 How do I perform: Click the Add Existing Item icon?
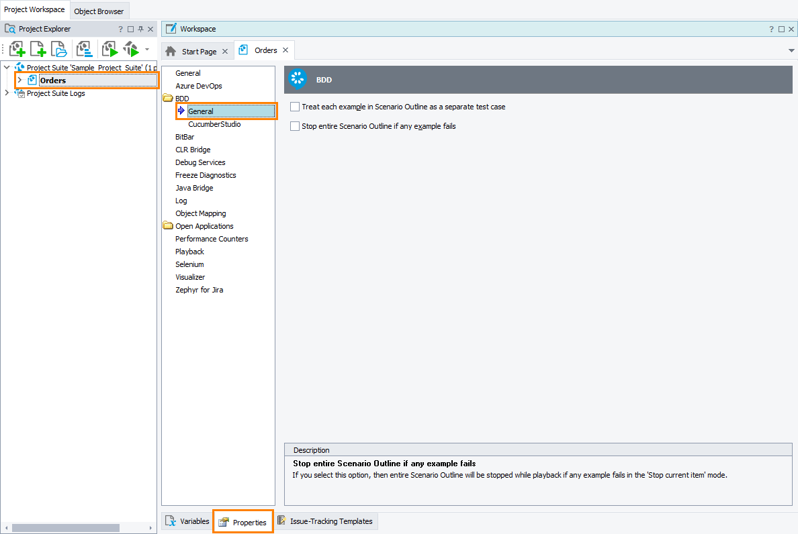coord(58,48)
